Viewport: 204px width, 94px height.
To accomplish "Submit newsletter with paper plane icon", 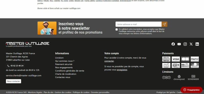I will (164, 24).
